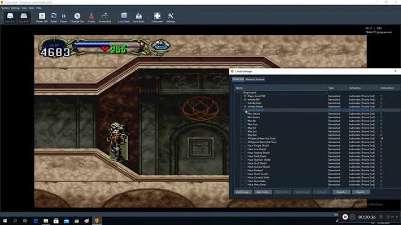Screen dimensions: 401x225
Task: Open the Windows Start menu
Action: click(5, 221)
